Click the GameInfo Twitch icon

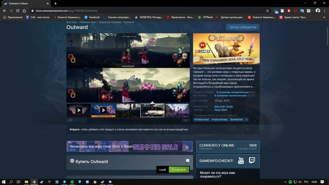click(252, 161)
